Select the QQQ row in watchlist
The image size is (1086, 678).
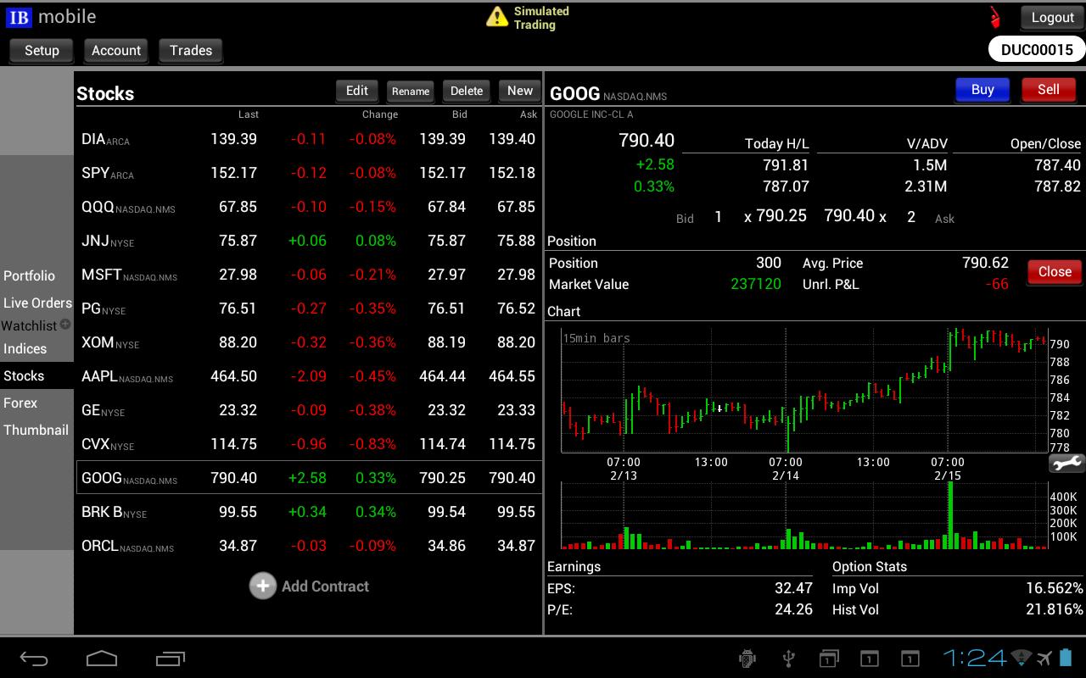click(x=309, y=207)
